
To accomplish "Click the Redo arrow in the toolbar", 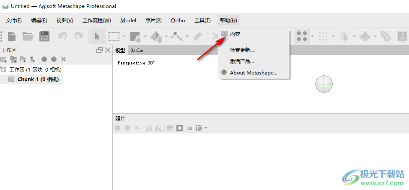I will (79, 36).
